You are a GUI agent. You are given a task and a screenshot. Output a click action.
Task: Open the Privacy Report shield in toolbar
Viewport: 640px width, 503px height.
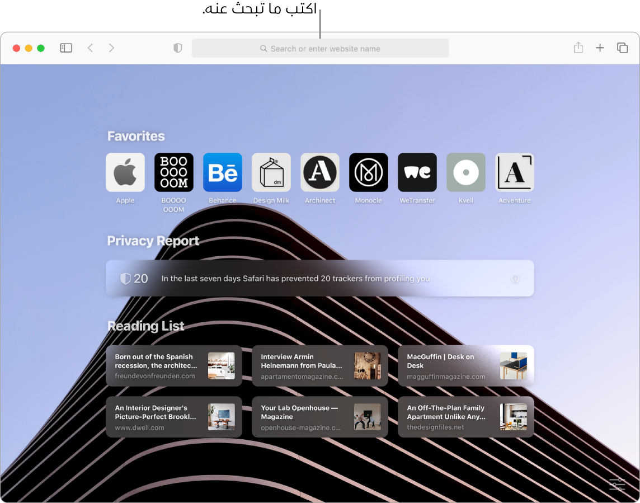(x=177, y=48)
